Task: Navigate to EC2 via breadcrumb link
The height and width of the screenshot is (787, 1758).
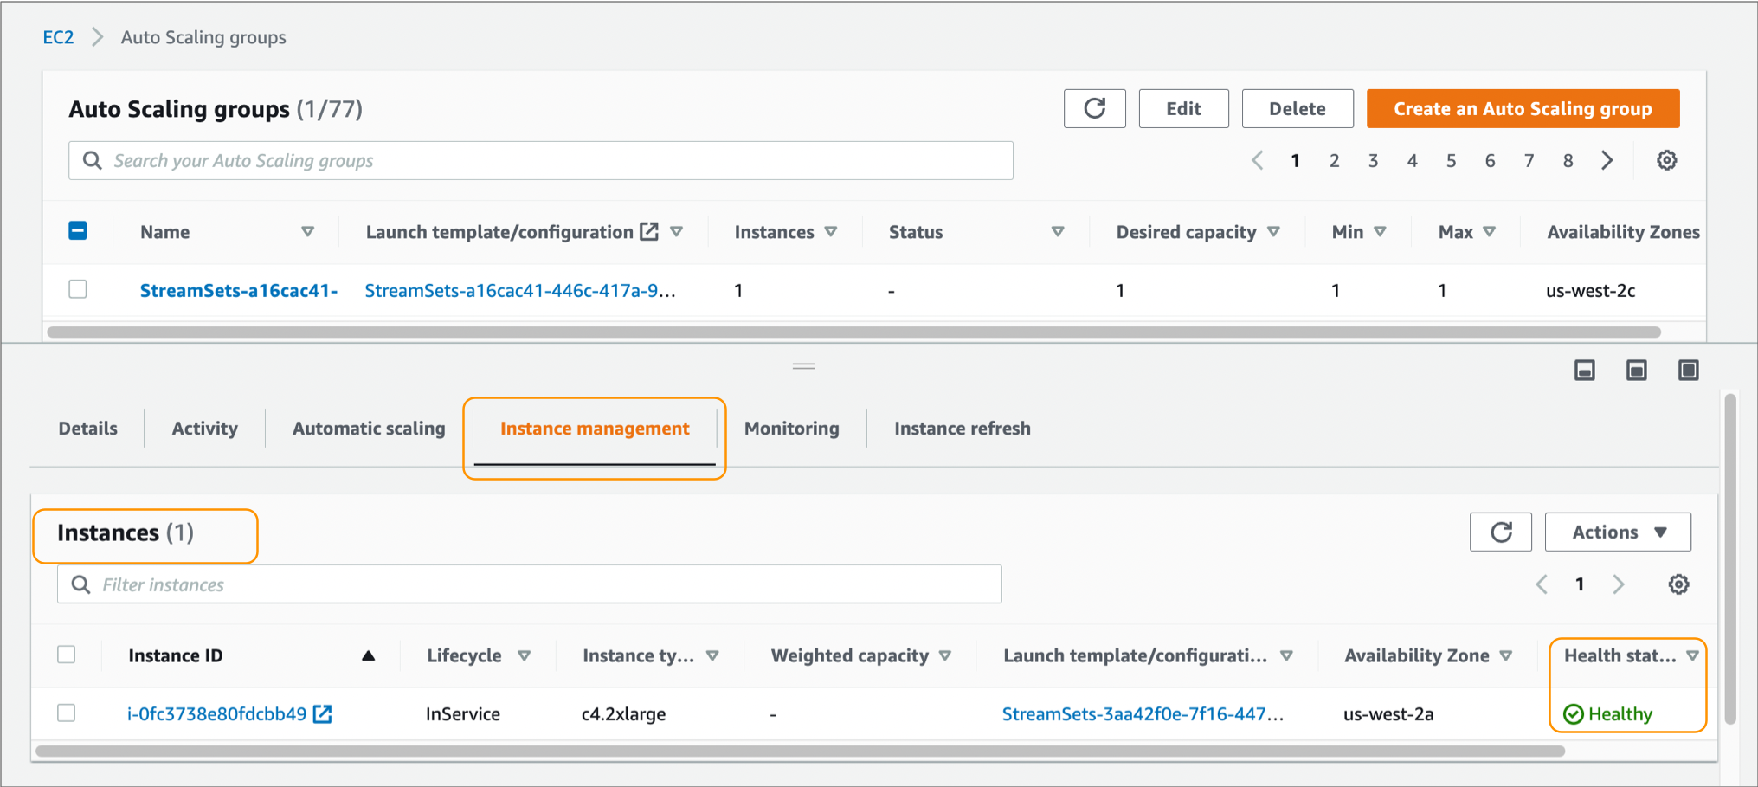Action: coord(57,37)
